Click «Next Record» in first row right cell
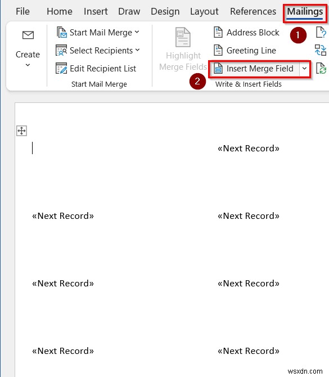Viewport: 329px width, 377px height. [249, 149]
